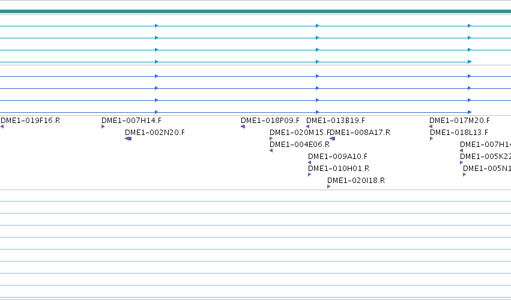
Task: Select the DME1-017M20.F feature label
Action: point(459,121)
